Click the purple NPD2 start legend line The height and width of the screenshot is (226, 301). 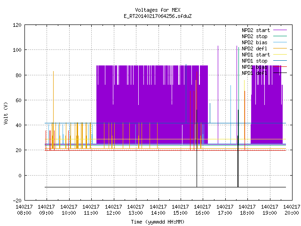point(280,30)
